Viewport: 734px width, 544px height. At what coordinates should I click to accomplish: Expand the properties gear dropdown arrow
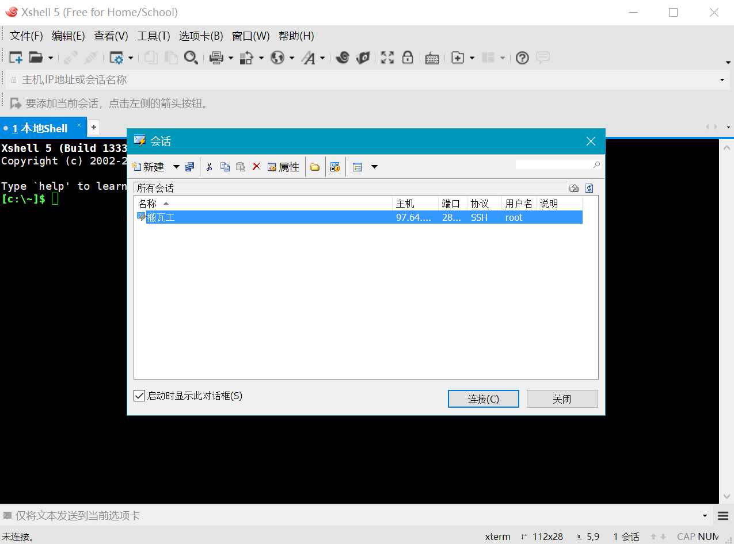click(131, 58)
